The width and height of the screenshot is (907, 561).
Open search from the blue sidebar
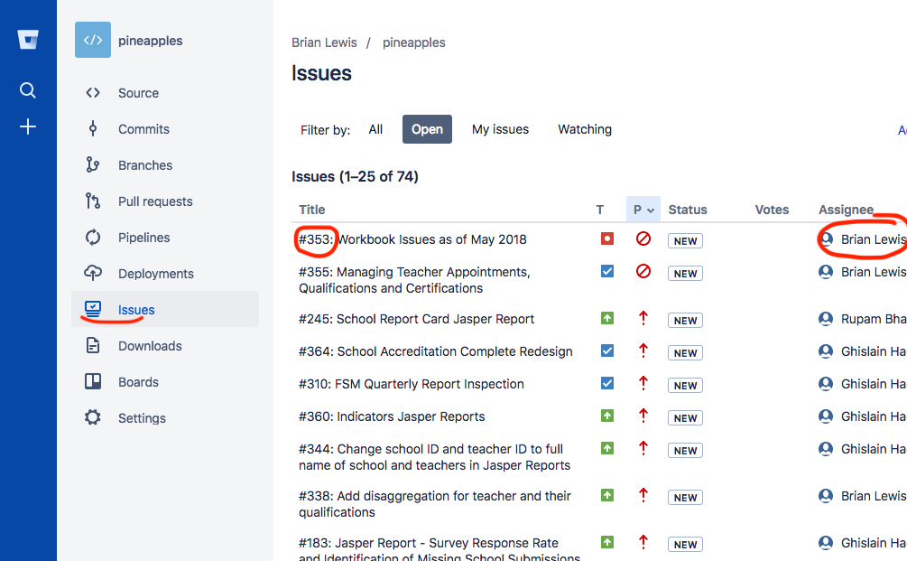(28, 90)
